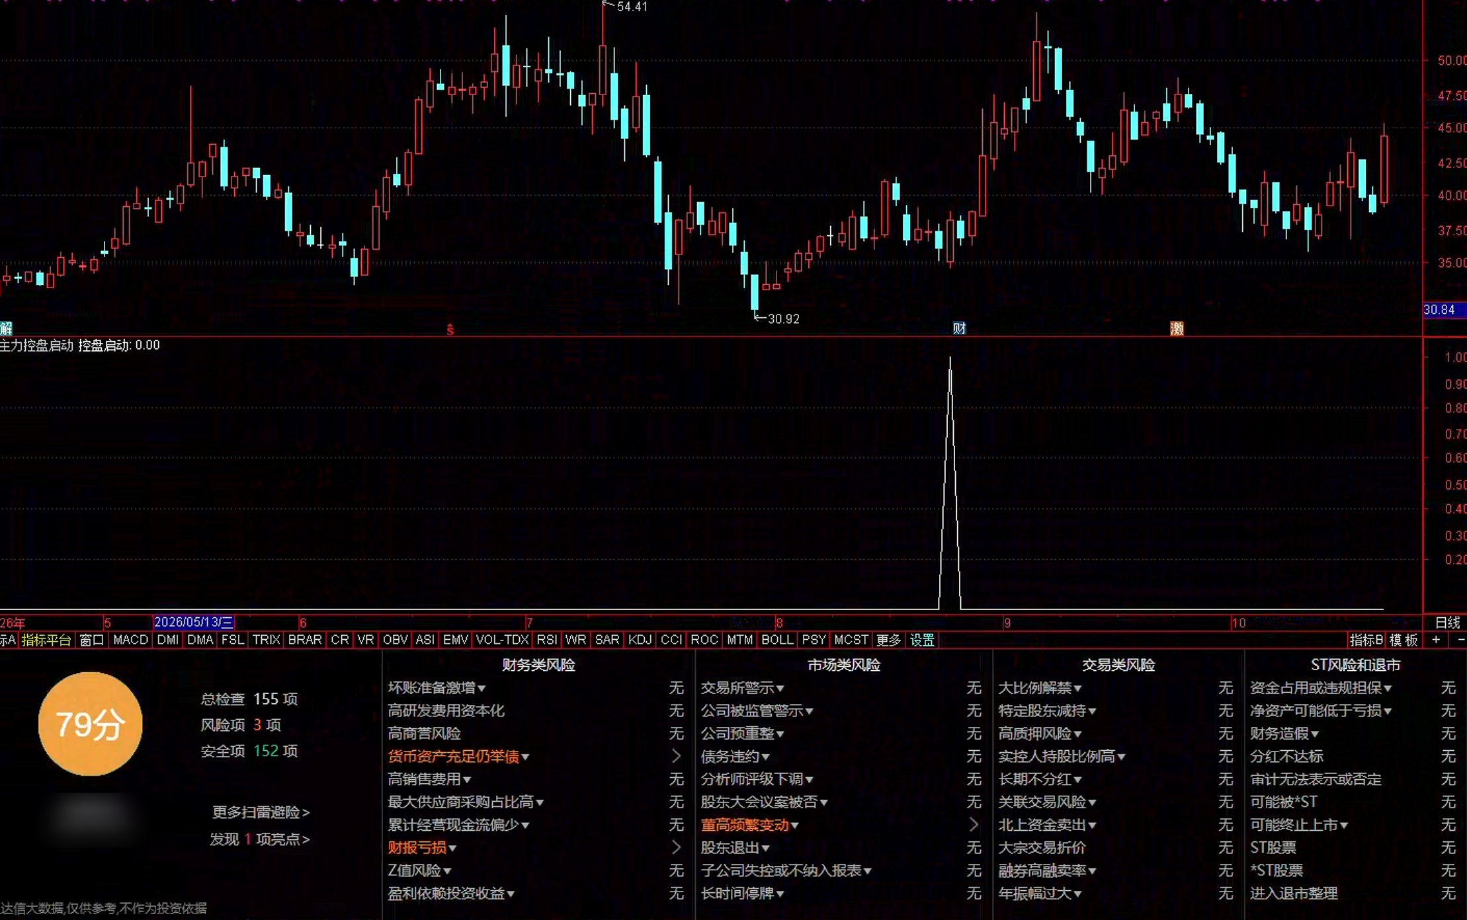1467x920 pixels.
Task: Open the 窗口 tab
Action: coord(92,640)
